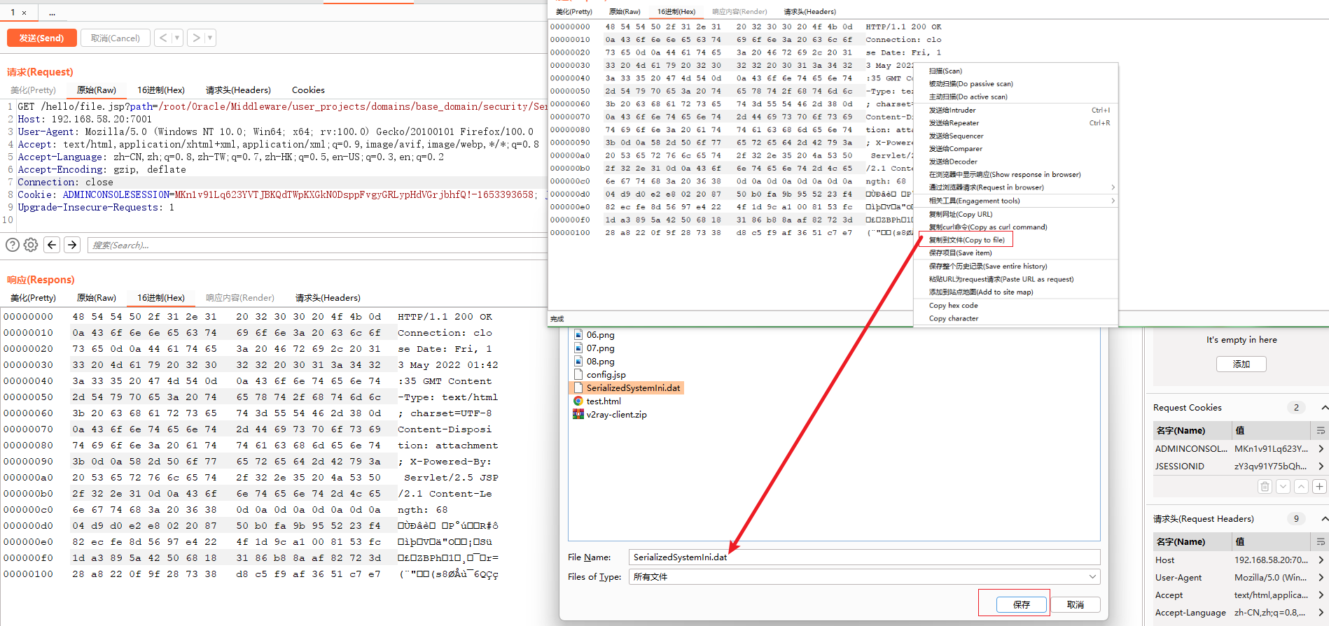The height and width of the screenshot is (626, 1329).
Task: Add new cookie with plus icon
Action: pos(1319,486)
